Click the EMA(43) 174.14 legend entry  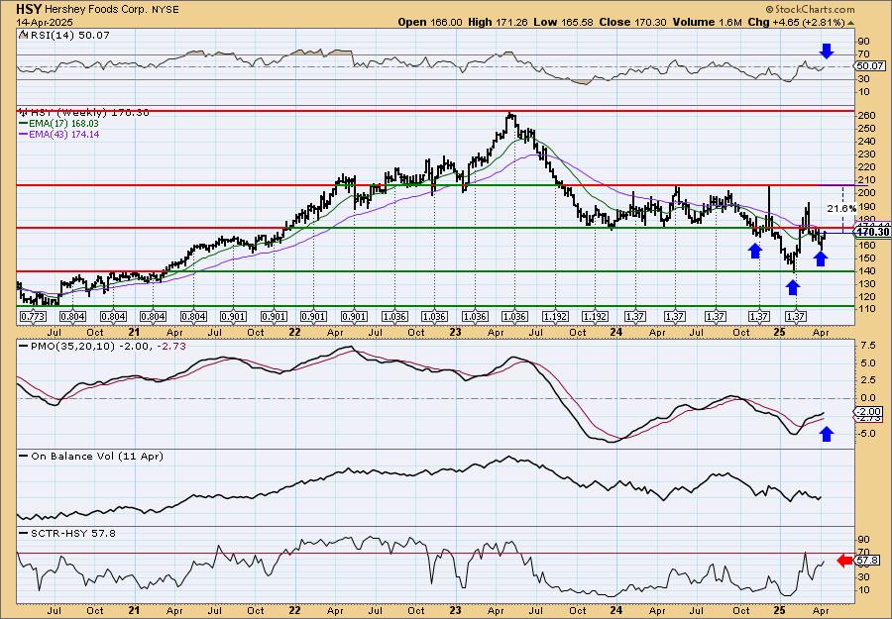coord(58,134)
